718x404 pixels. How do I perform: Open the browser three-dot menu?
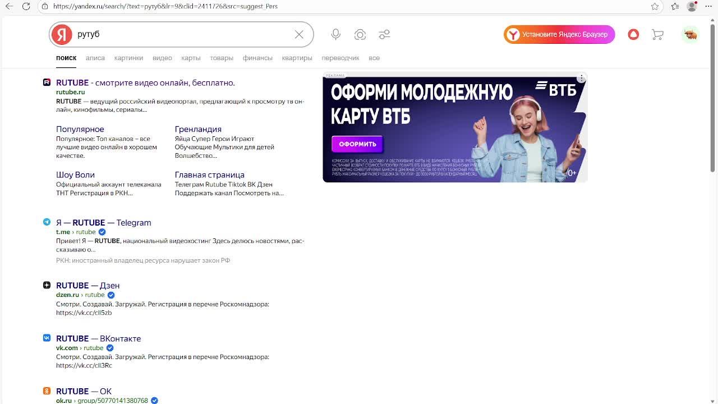[x=709, y=6]
